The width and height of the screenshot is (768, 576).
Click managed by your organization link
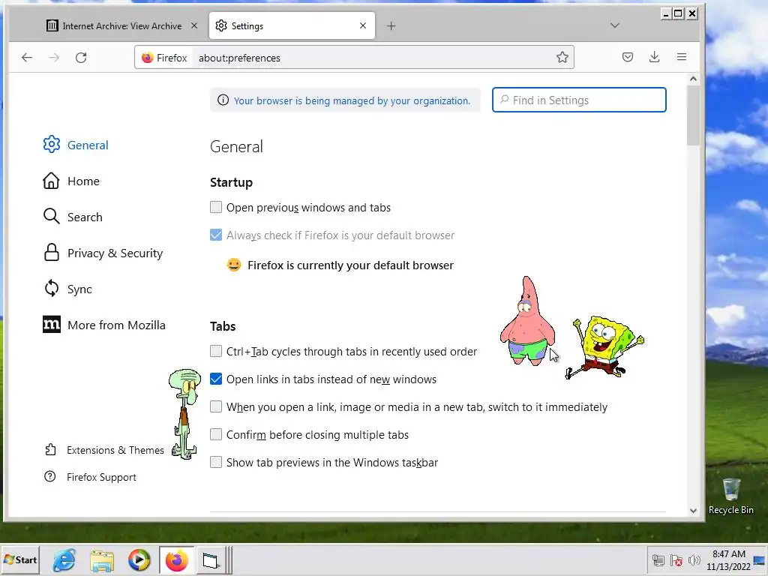[x=352, y=100]
